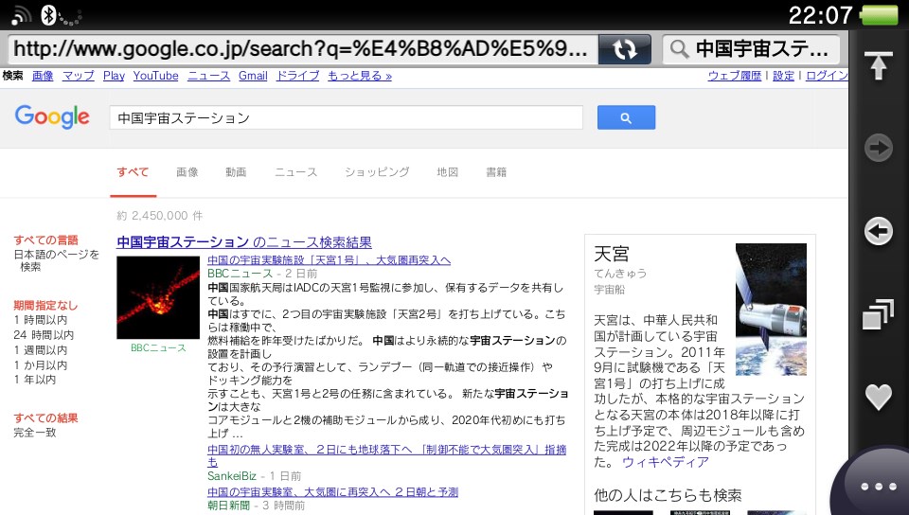Go back with the left arrow icon
The height and width of the screenshot is (515, 909).
pyautogui.click(x=879, y=231)
